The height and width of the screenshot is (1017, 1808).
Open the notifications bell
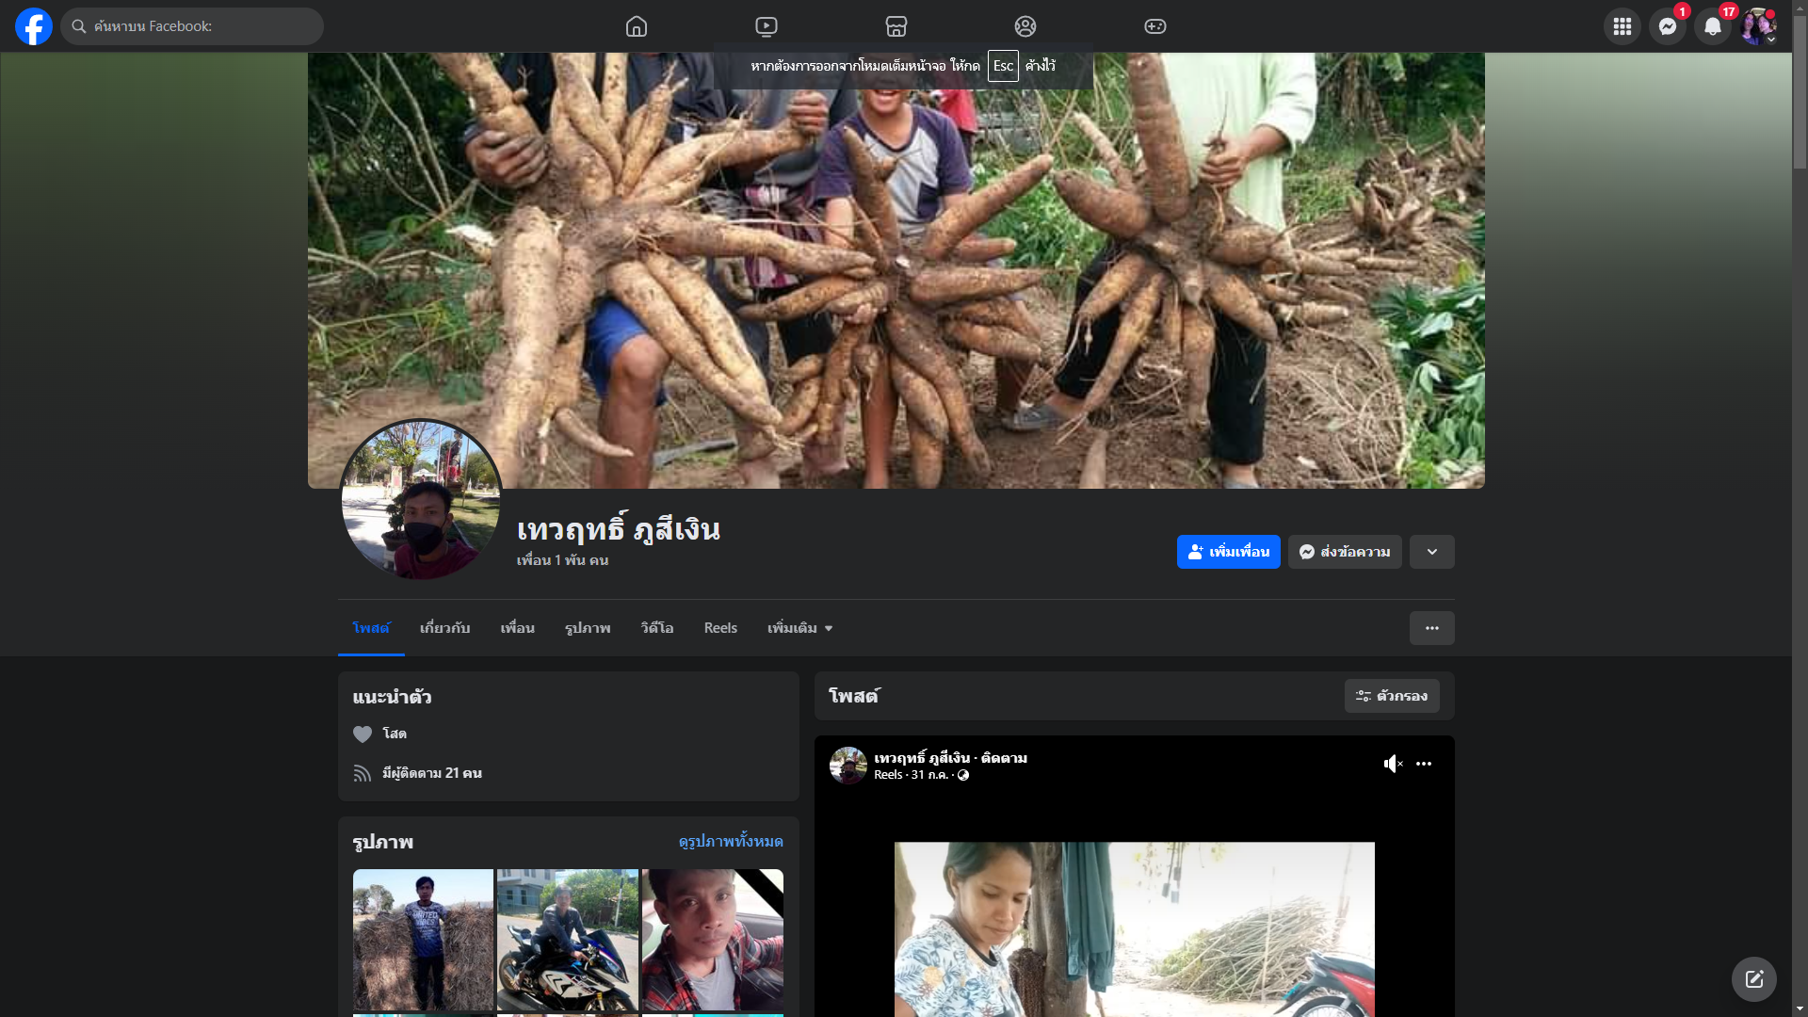click(1712, 26)
